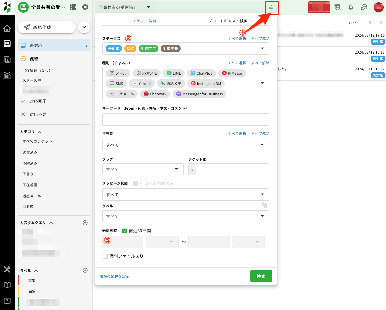The width and height of the screenshot is (386, 310).
Task: Select 対応完了 in the left menu
Action: pos(38,101)
